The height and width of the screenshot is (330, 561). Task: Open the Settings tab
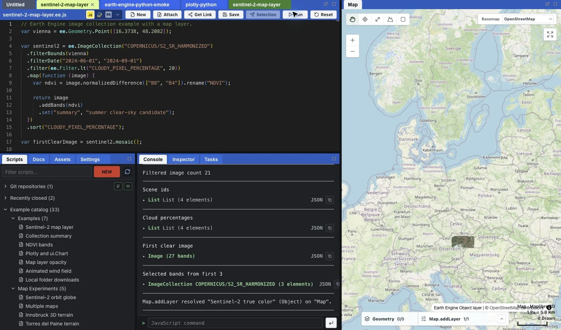point(90,159)
